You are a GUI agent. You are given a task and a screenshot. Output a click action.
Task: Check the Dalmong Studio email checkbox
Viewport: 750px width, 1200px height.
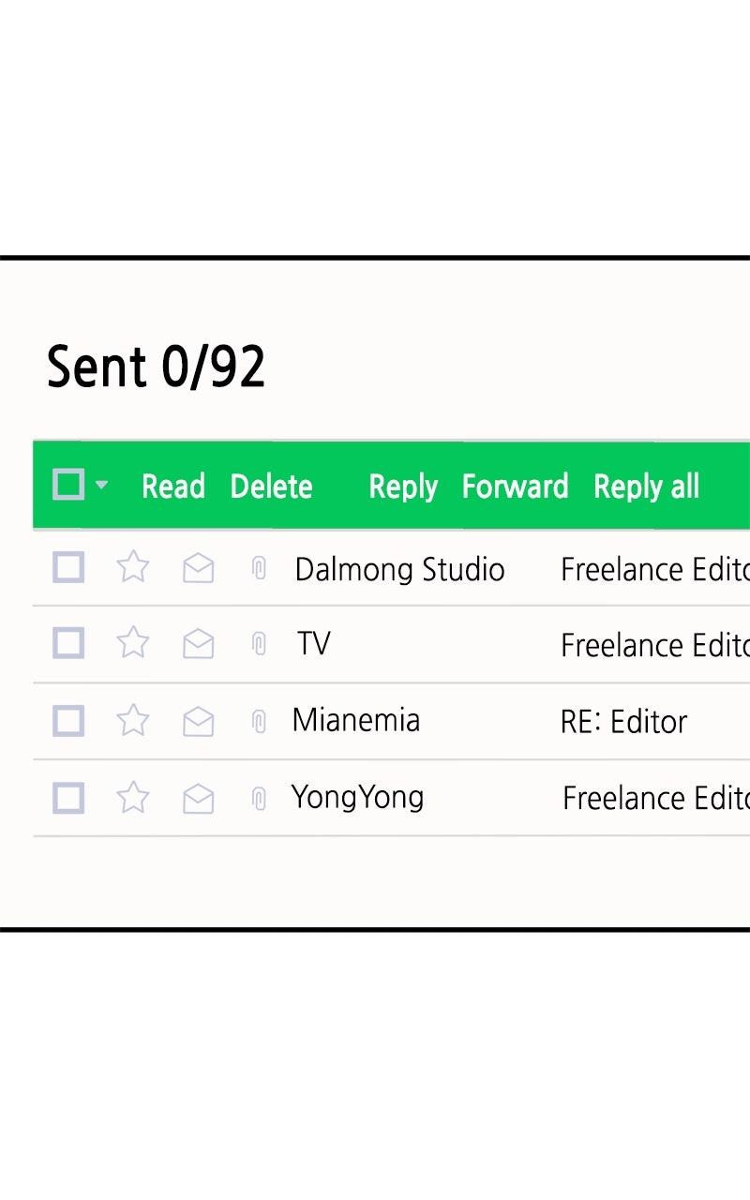pos(68,567)
